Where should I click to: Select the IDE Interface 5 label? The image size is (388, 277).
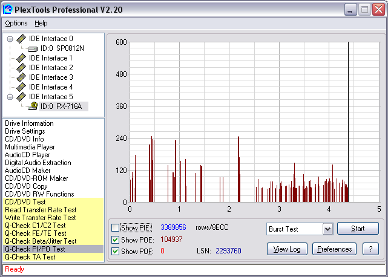point(51,96)
